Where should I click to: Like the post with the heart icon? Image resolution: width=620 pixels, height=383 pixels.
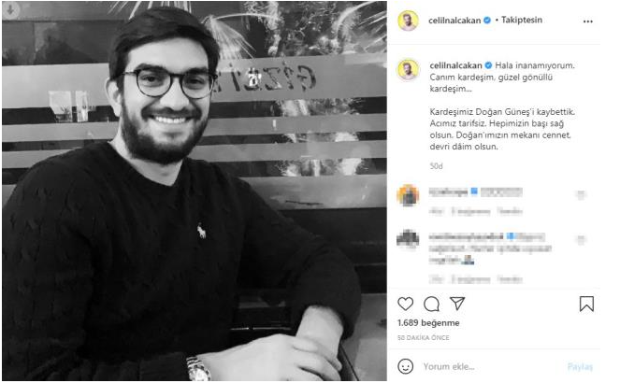tap(405, 304)
